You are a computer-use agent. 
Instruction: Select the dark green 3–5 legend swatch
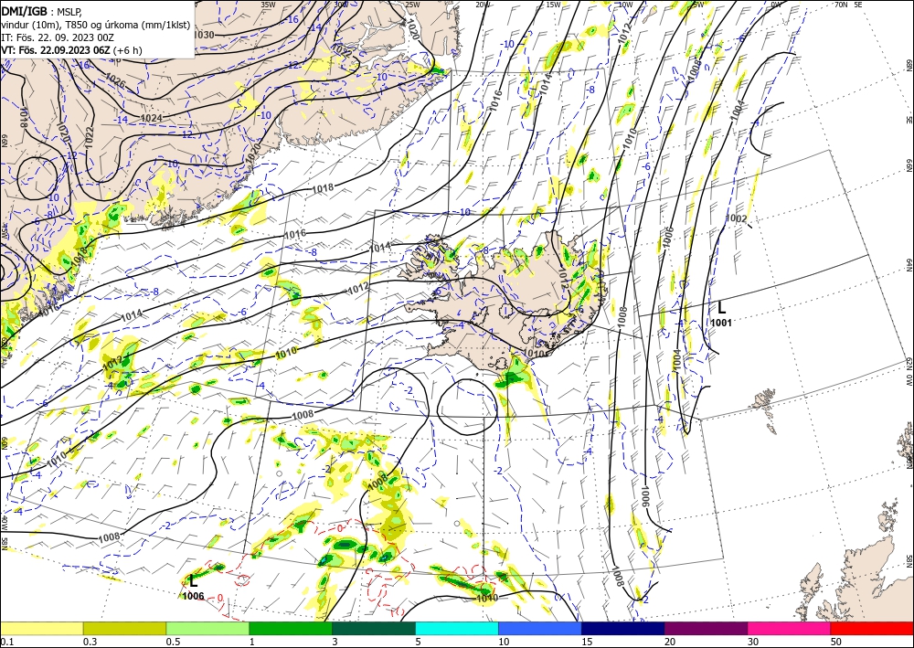[x=374, y=628]
